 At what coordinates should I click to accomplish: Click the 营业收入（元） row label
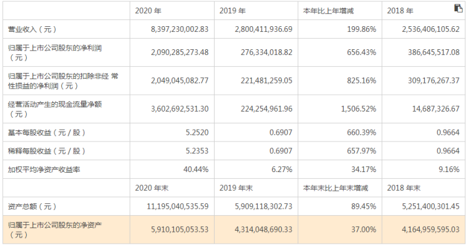pyautogui.click(x=32, y=29)
